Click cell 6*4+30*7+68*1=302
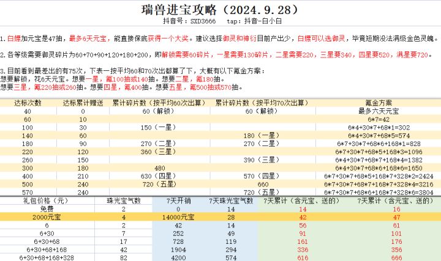Screen dimensions: 441x261 pyautogui.click(x=379, y=127)
